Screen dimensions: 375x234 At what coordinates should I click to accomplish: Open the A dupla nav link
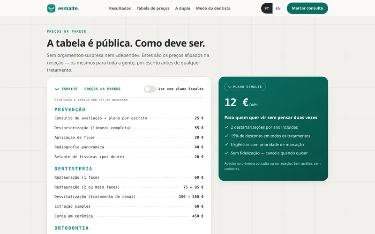point(182,8)
